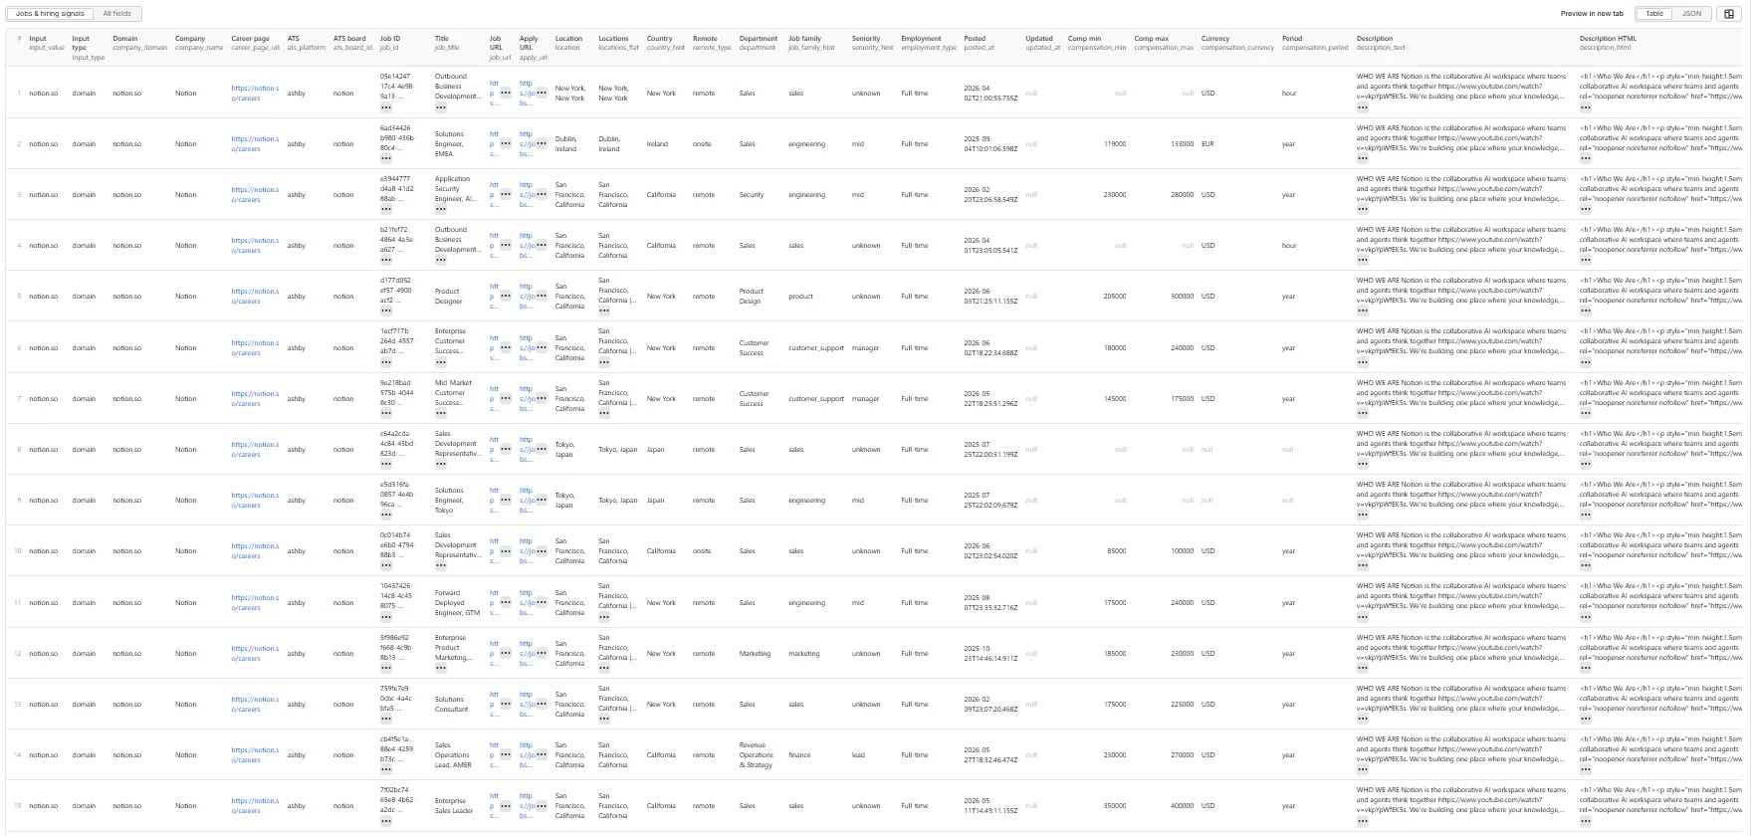Screen dimensions: 1757x836
Task: Open the Apply URL link in row 12
Action: [526, 653]
